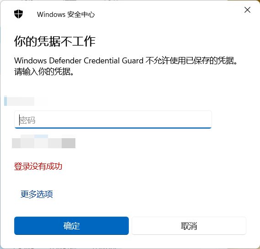The width and height of the screenshot is (260, 249).
Task: Select the 你的凭据不工作 heading
Action: [55, 41]
